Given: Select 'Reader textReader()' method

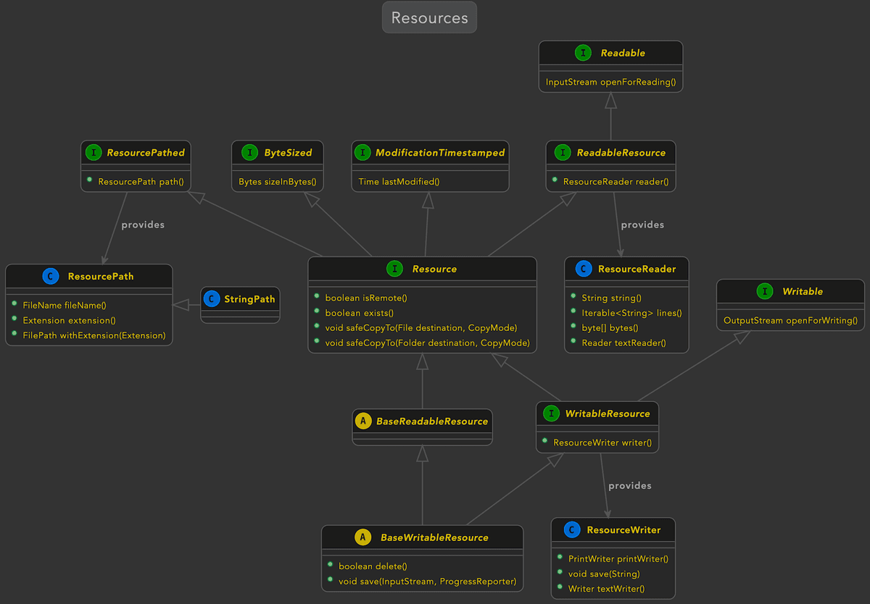Looking at the screenshot, I should click(623, 343).
